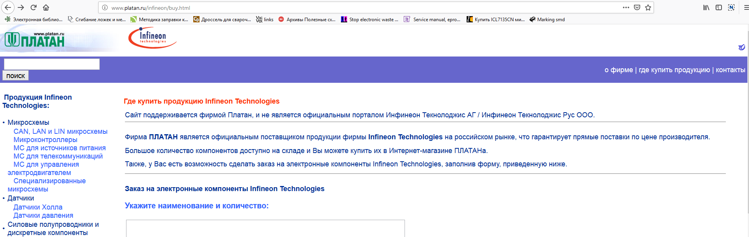Bookmark this page with the star

tap(648, 7)
